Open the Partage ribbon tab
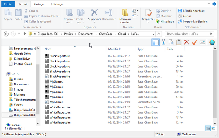Image resolution: width=219 pixels, height=138 pixels. (x=39, y=4)
